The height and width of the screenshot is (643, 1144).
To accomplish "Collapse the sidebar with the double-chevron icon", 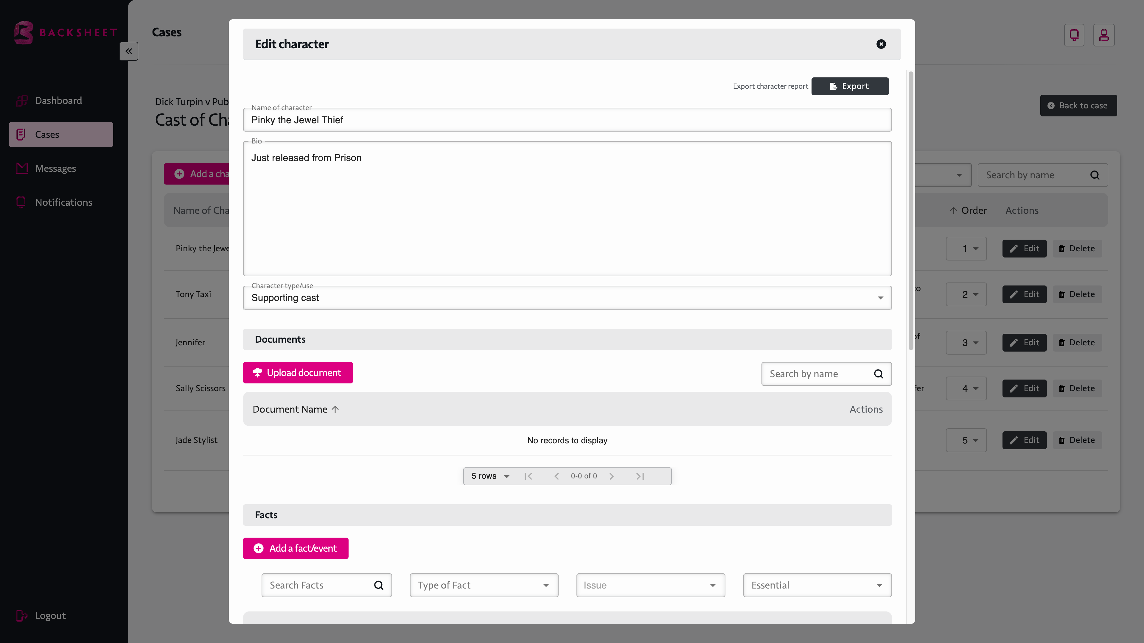I will 129,51.
